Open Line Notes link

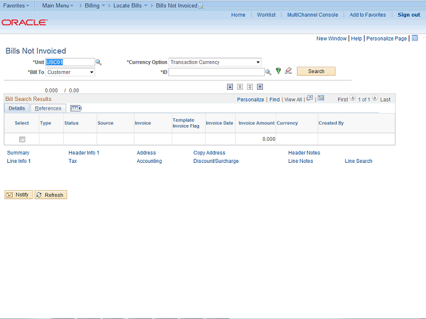(300, 161)
